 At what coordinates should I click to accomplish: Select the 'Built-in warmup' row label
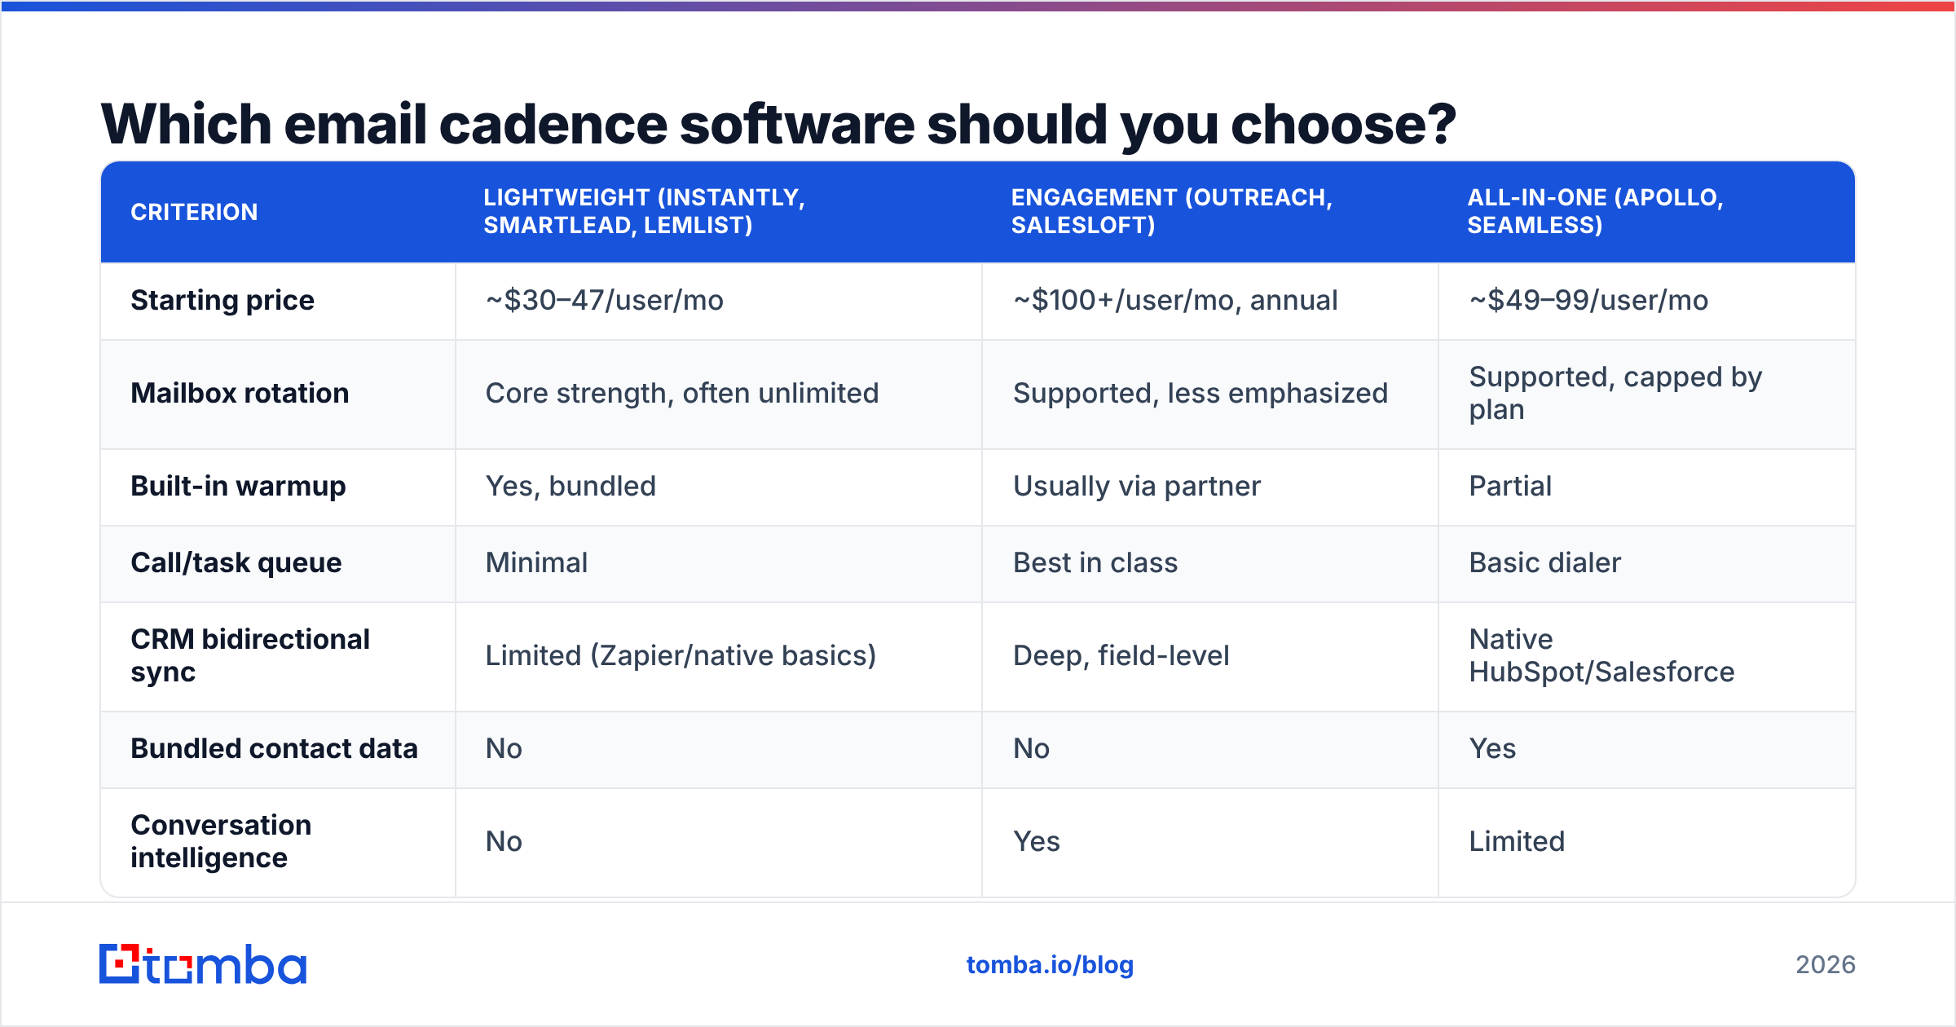click(238, 486)
